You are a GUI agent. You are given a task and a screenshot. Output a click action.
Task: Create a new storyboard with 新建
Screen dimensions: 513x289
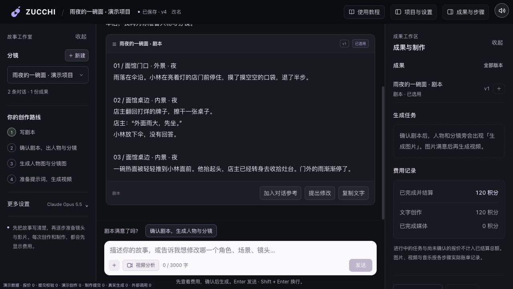(x=77, y=55)
